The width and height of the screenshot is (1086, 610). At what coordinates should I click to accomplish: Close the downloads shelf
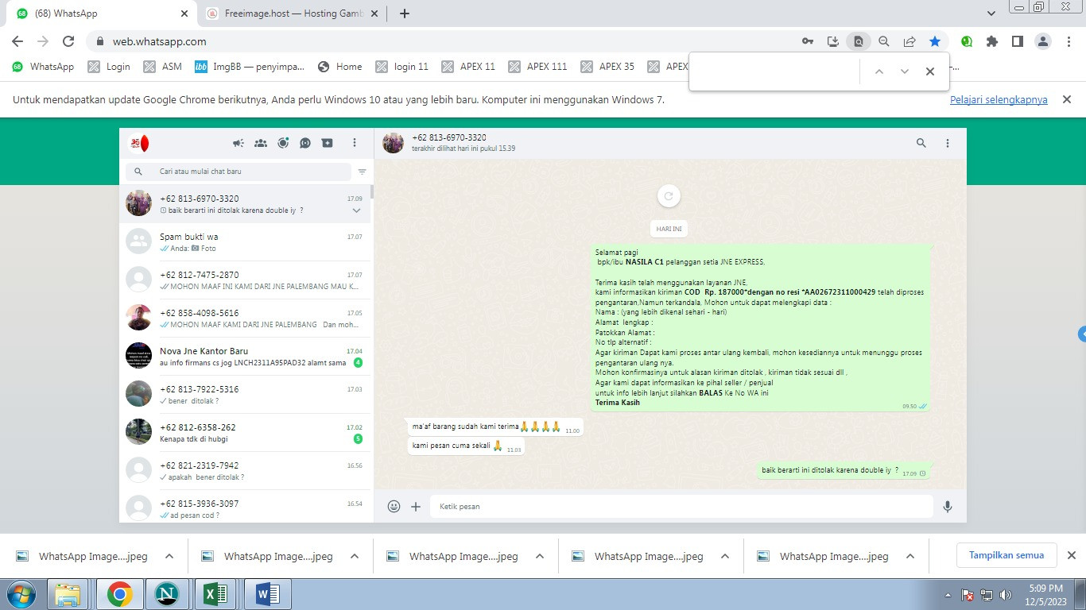coord(1071,555)
